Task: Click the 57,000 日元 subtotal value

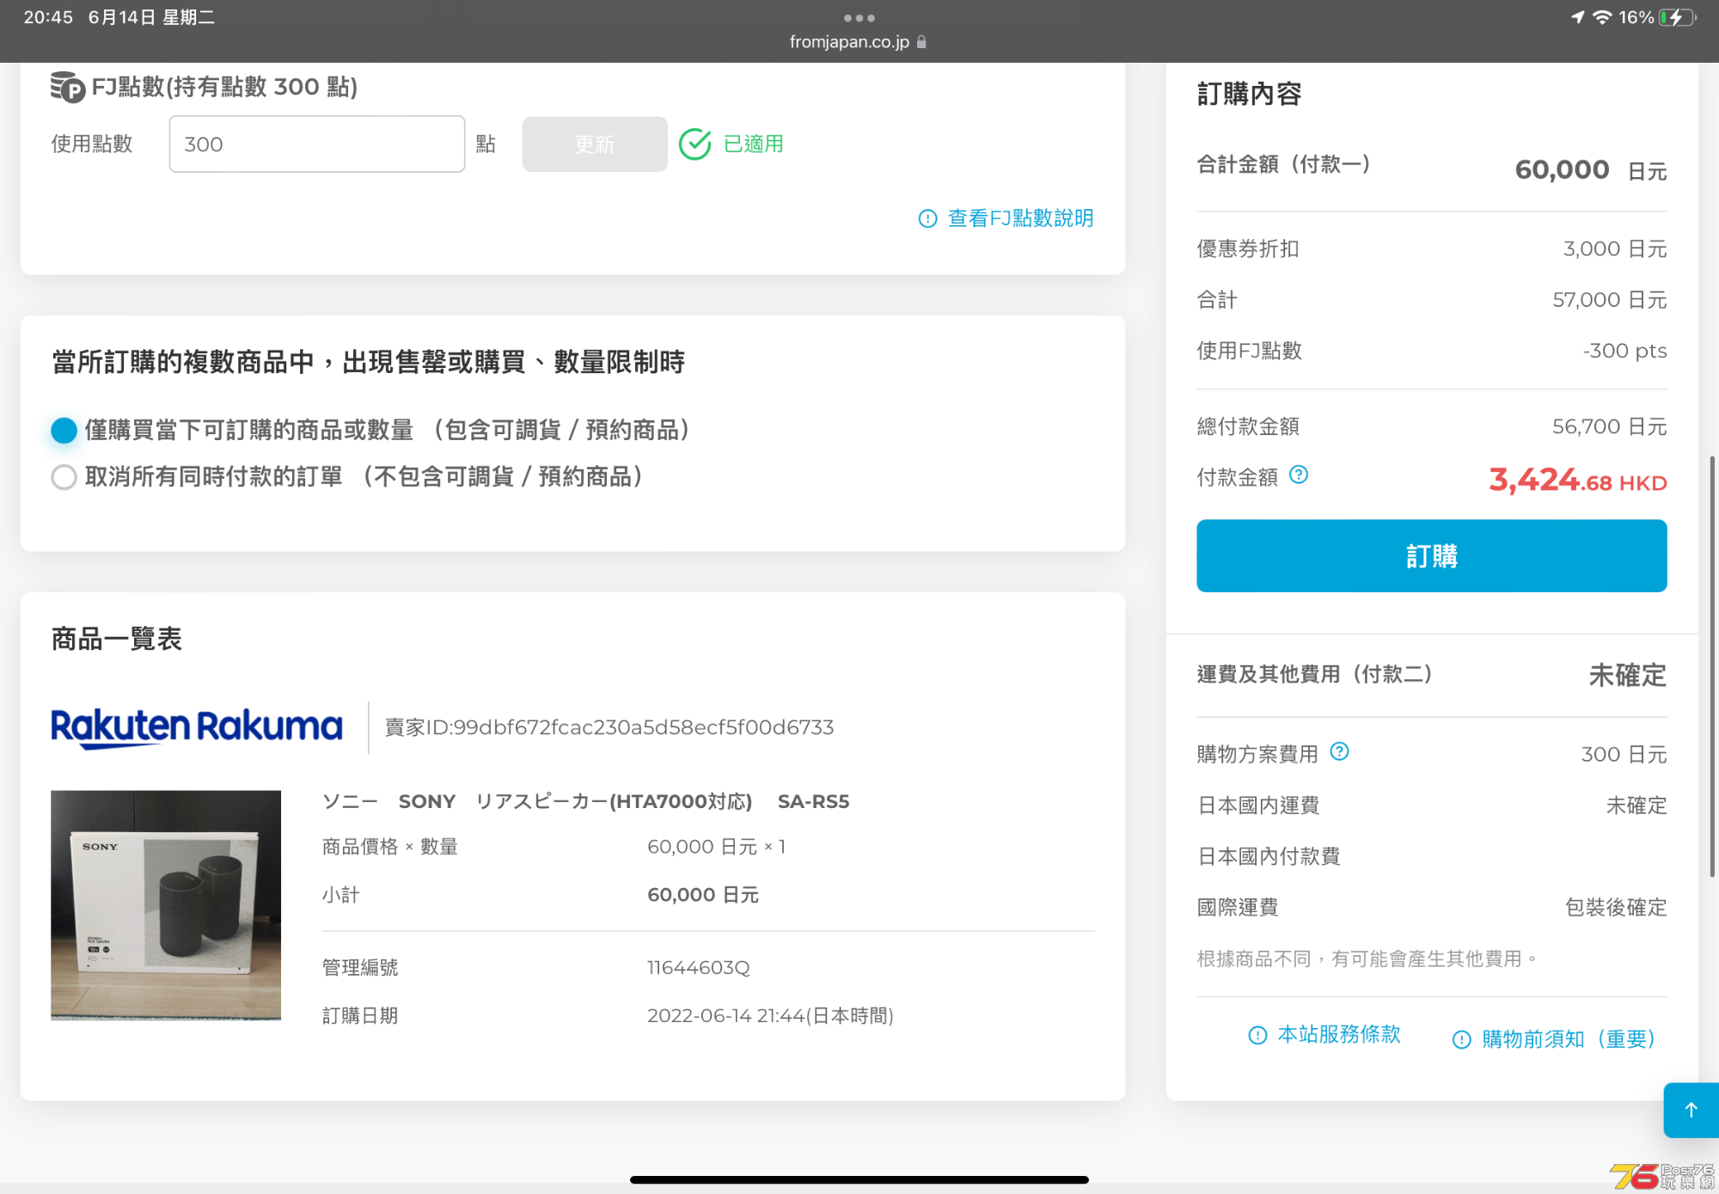Action: point(1609,300)
